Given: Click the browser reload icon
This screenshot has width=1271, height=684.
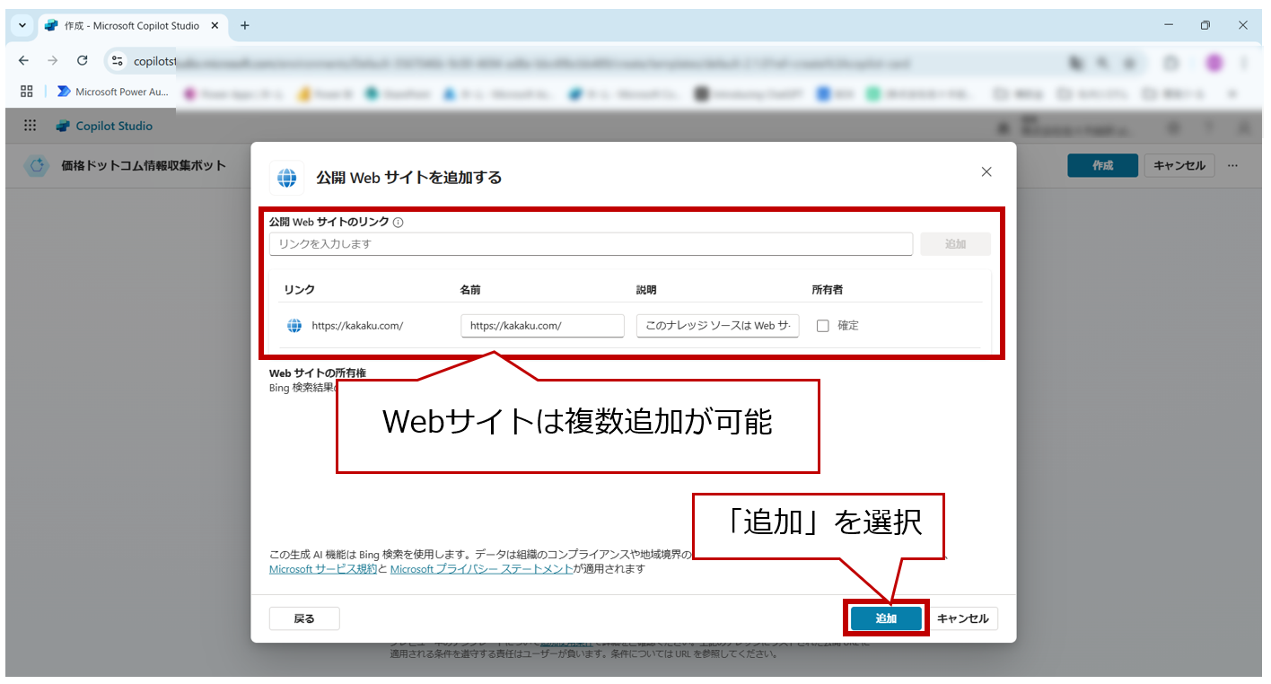Looking at the screenshot, I should [x=83, y=60].
